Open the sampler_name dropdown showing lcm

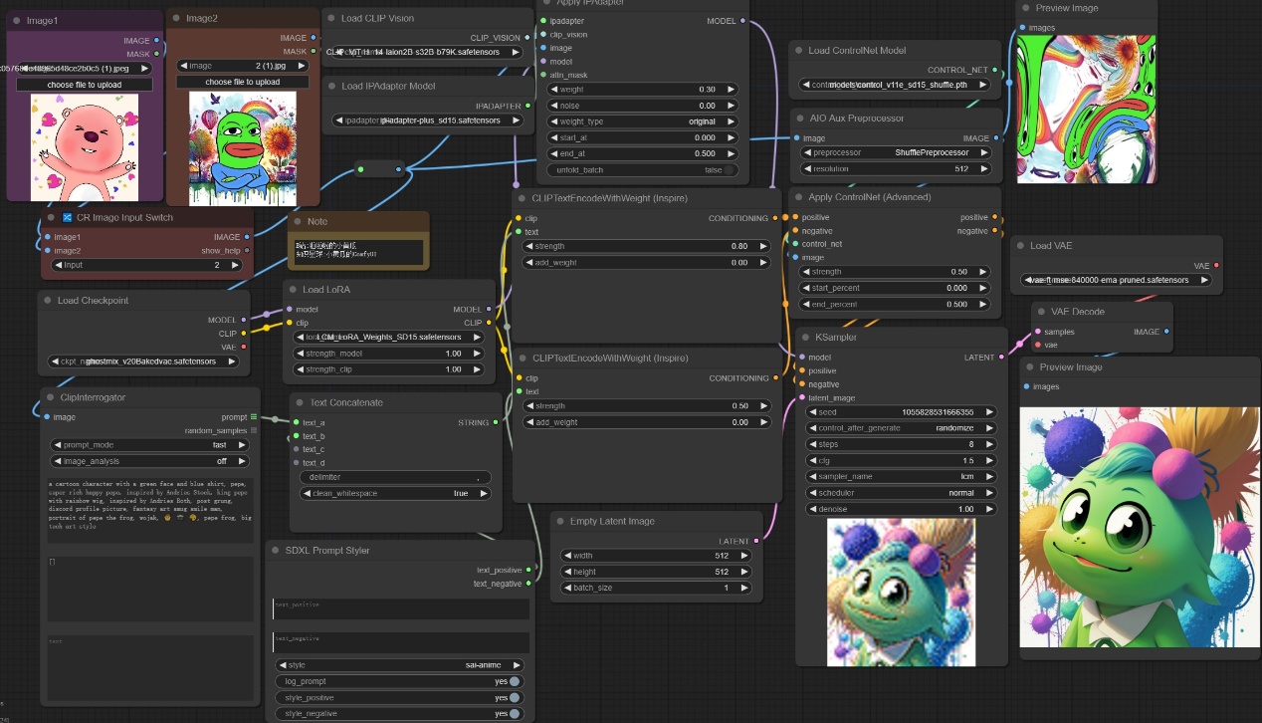pyautogui.click(x=900, y=476)
